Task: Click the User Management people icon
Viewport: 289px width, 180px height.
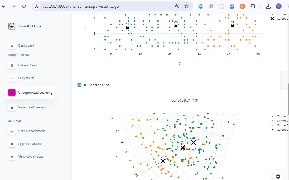Action: click(12, 131)
